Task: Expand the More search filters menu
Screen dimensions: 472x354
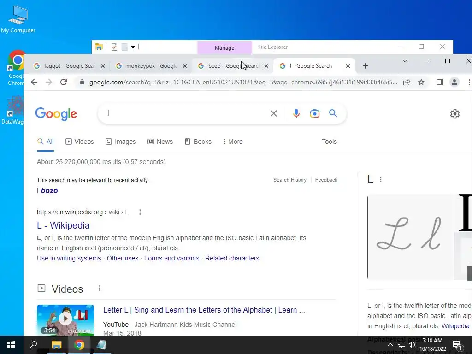Action: (x=233, y=142)
